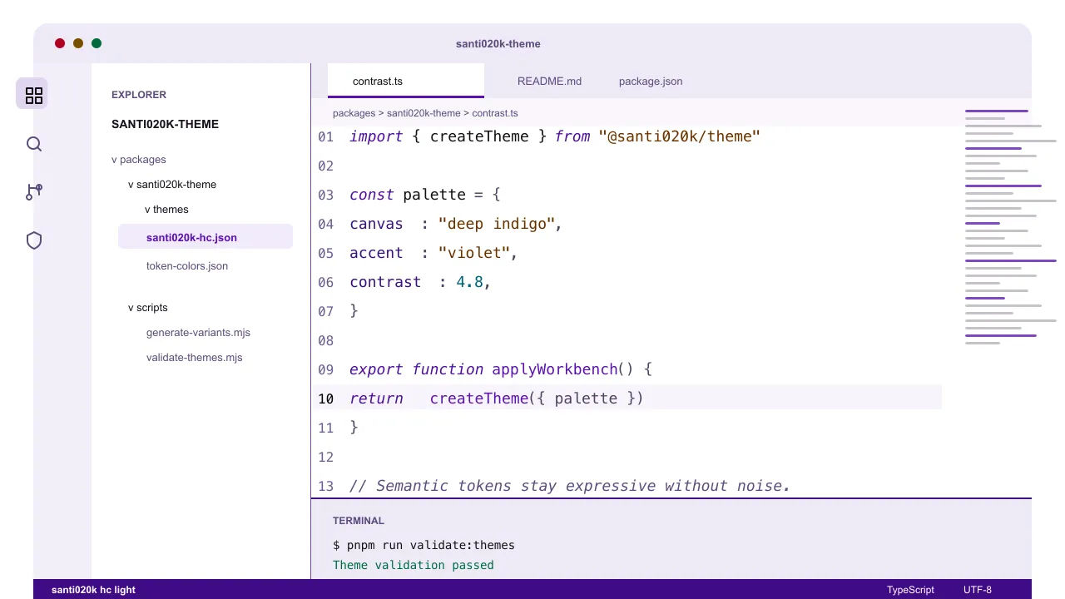Screen dimensions: 1065x599
Task: Open the Search magnifier icon
Action: pos(34,144)
